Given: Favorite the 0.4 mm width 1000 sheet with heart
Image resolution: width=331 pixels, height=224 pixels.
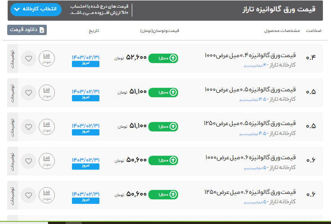Looking at the screenshot, I should [28, 58].
